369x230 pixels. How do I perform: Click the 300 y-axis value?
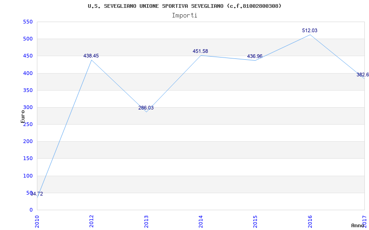(x=28, y=108)
